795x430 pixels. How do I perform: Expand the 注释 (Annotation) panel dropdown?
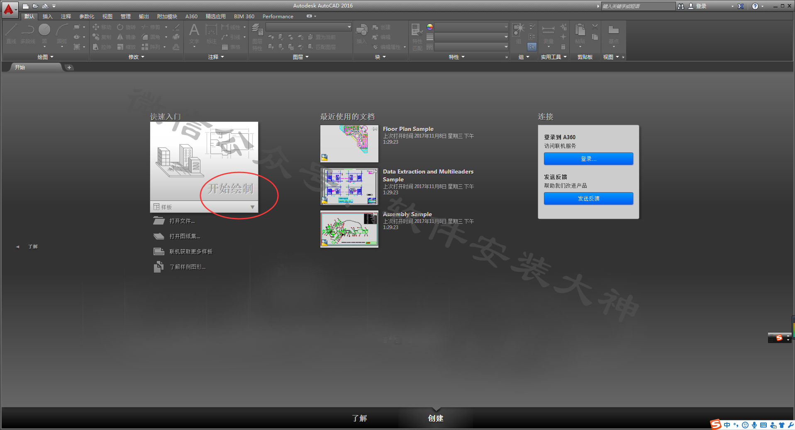pyautogui.click(x=216, y=57)
